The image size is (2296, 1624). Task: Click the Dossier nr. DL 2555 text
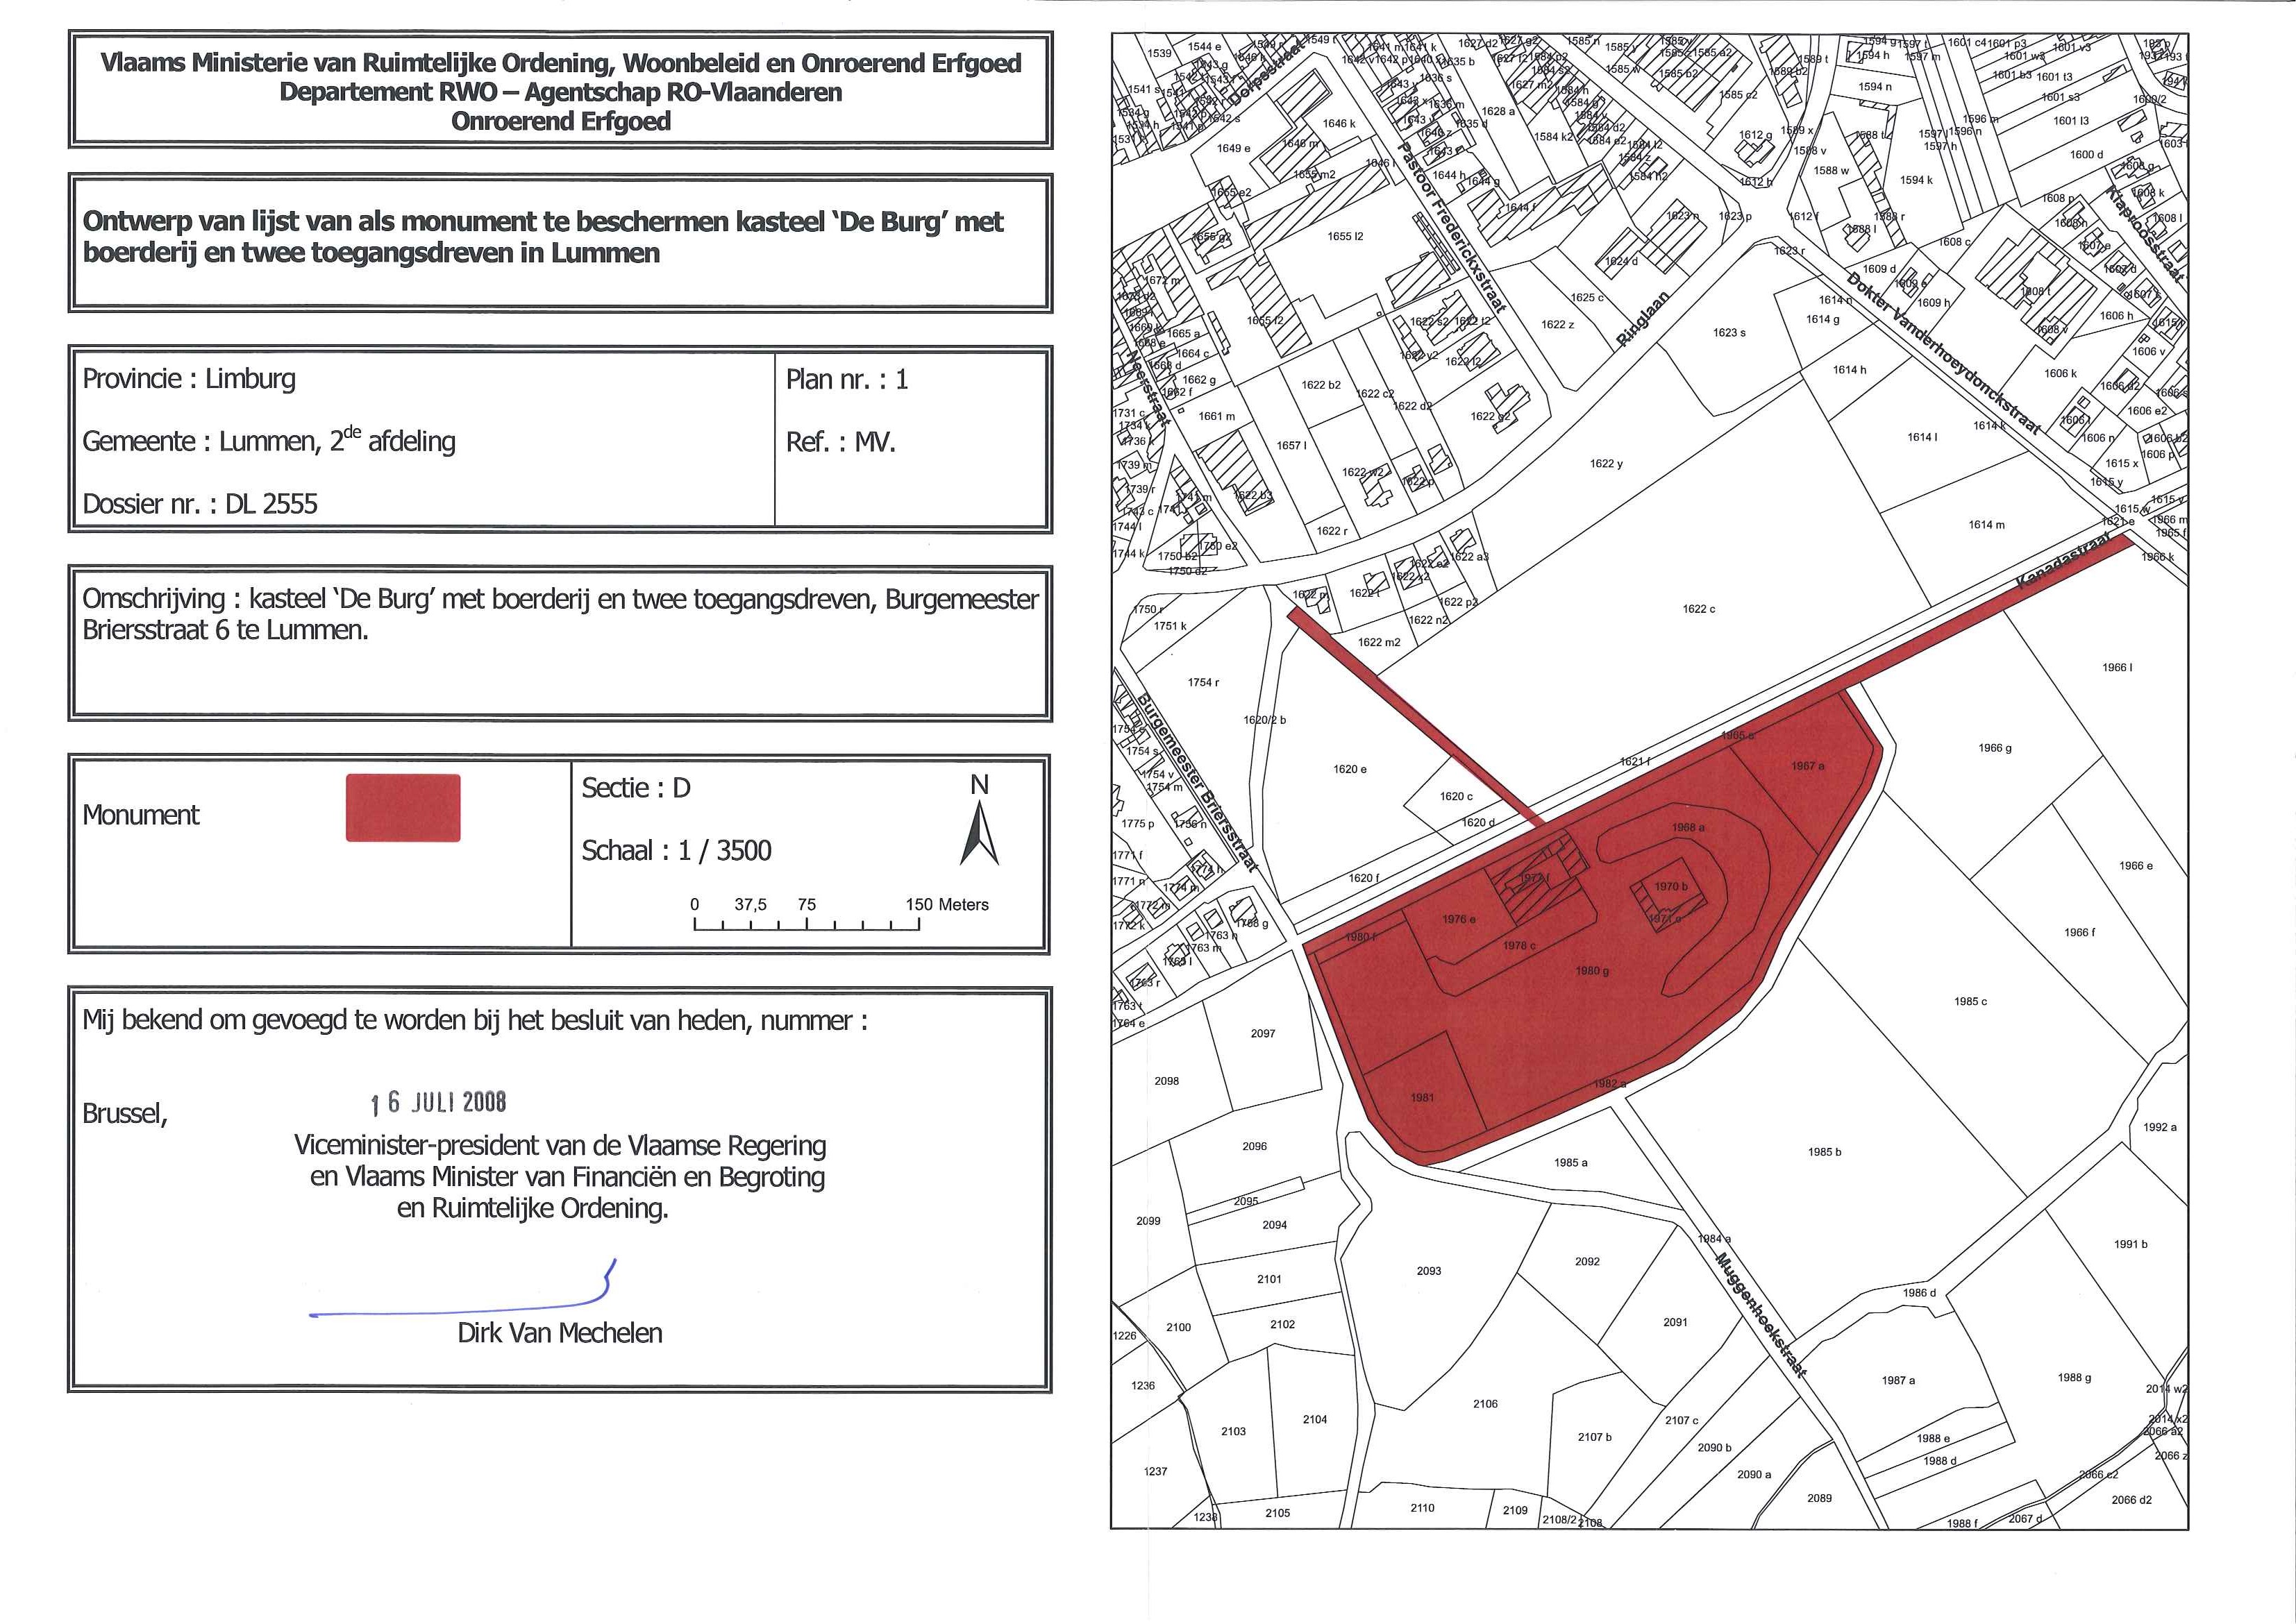[200, 504]
